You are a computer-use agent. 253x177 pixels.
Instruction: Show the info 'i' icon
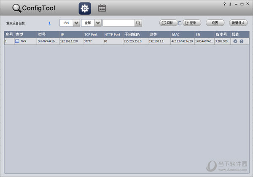coord(230,4)
